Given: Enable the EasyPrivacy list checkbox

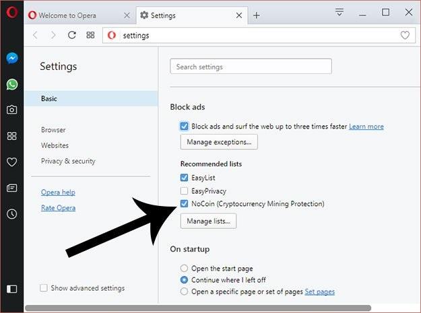Looking at the screenshot, I should pyautogui.click(x=185, y=191).
